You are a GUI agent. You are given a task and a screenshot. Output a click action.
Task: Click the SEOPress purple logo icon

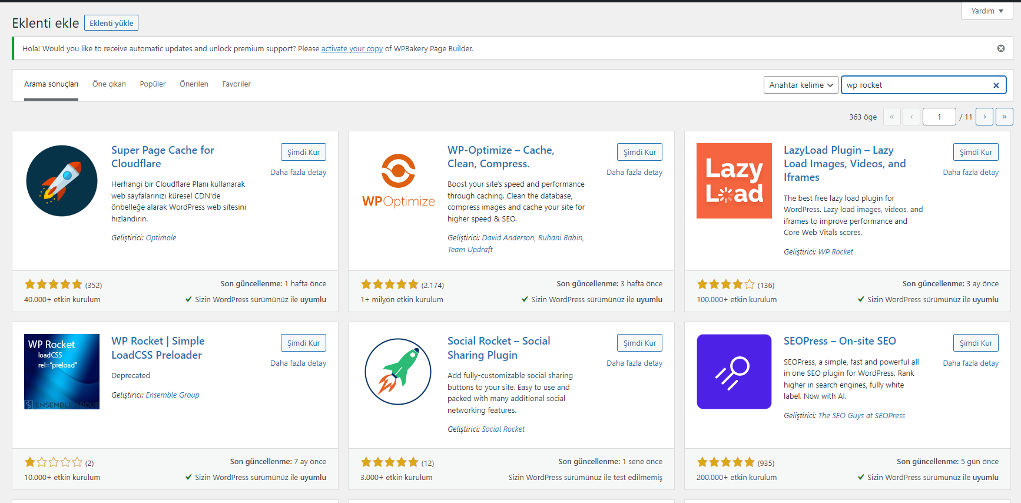tap(734, 372)
